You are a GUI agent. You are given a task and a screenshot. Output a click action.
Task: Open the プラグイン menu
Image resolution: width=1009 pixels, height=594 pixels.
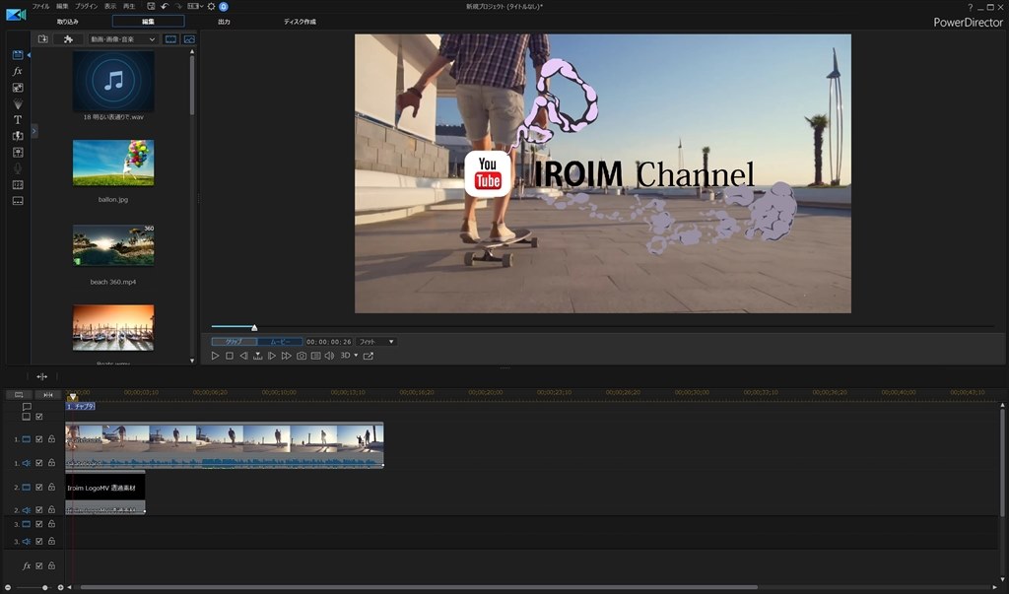click(87, 7)
